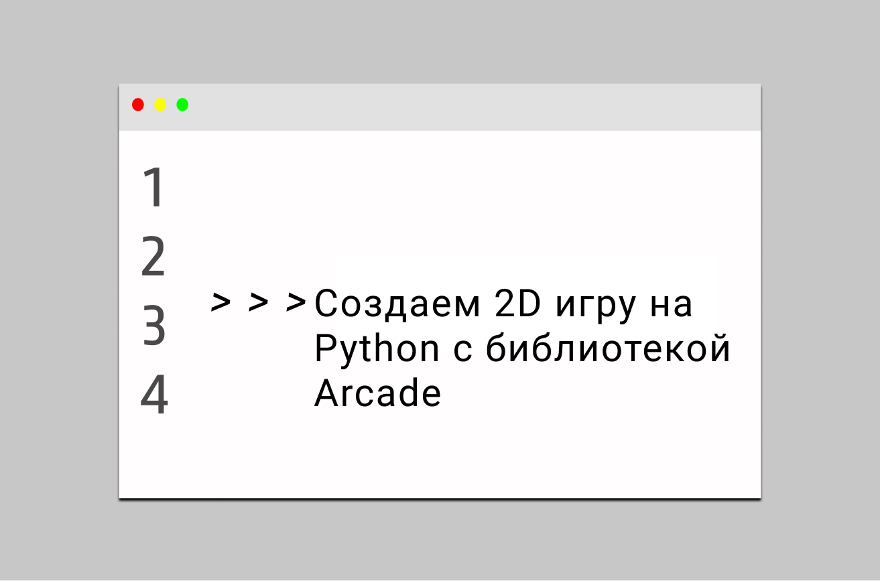Click the last prompt chevron before the text
Image resolution: width=880 pixels, height=581 pixels.
[x=296, y=302]
